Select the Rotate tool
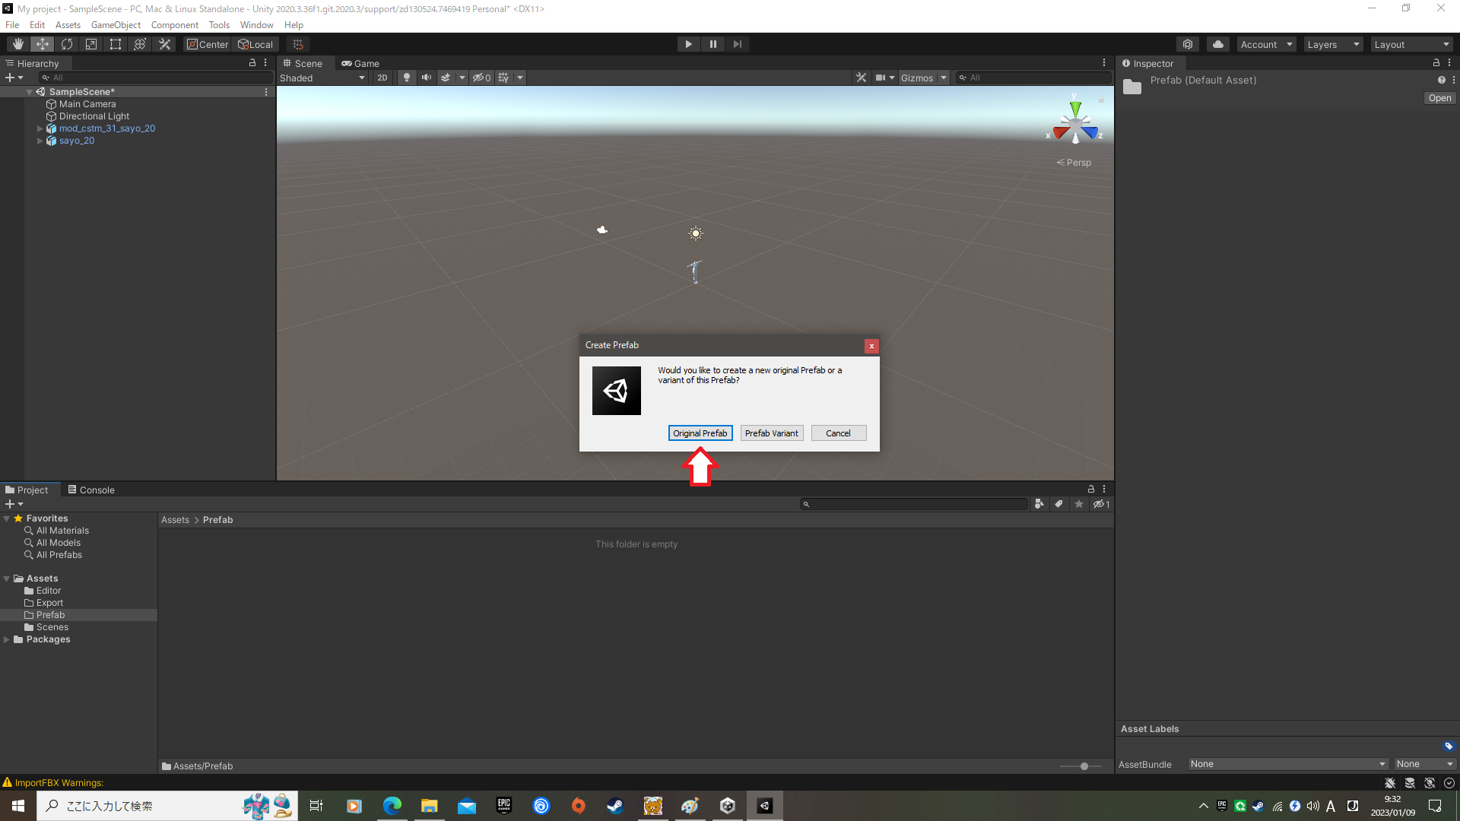The image size is (1460, 821). (x=67, y=44)
